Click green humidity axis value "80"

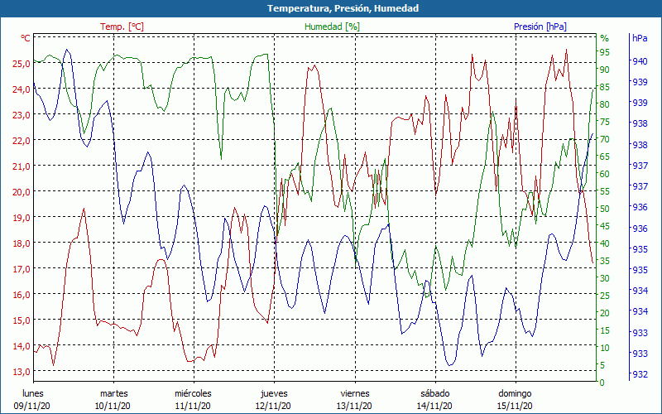[x=605, y=104]
